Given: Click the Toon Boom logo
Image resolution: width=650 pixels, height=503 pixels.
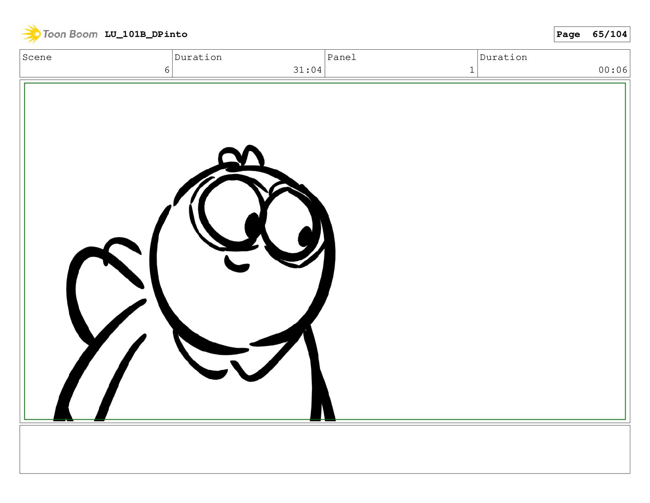Looking at the screenshot, I should point(59,34).
